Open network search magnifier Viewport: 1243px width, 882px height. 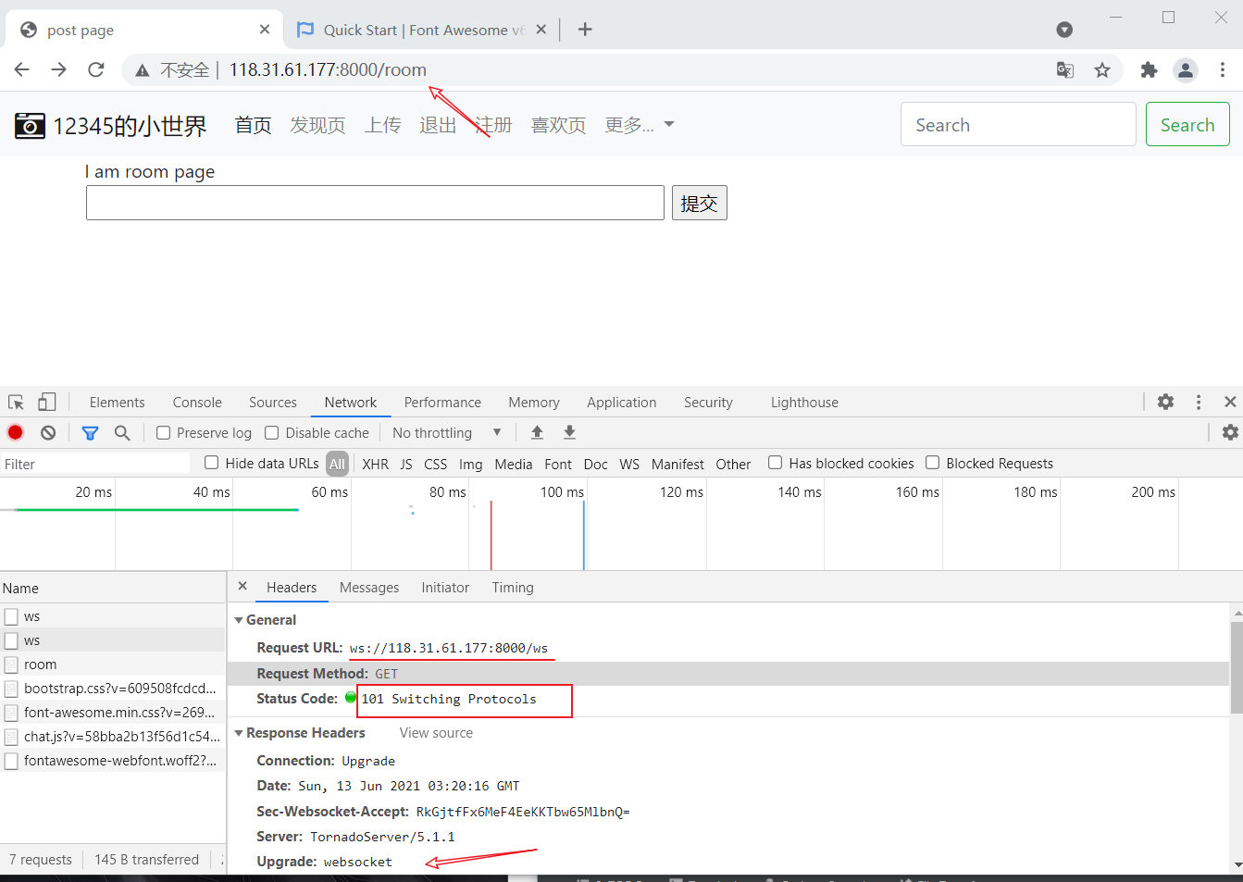(x=122, y=432)
